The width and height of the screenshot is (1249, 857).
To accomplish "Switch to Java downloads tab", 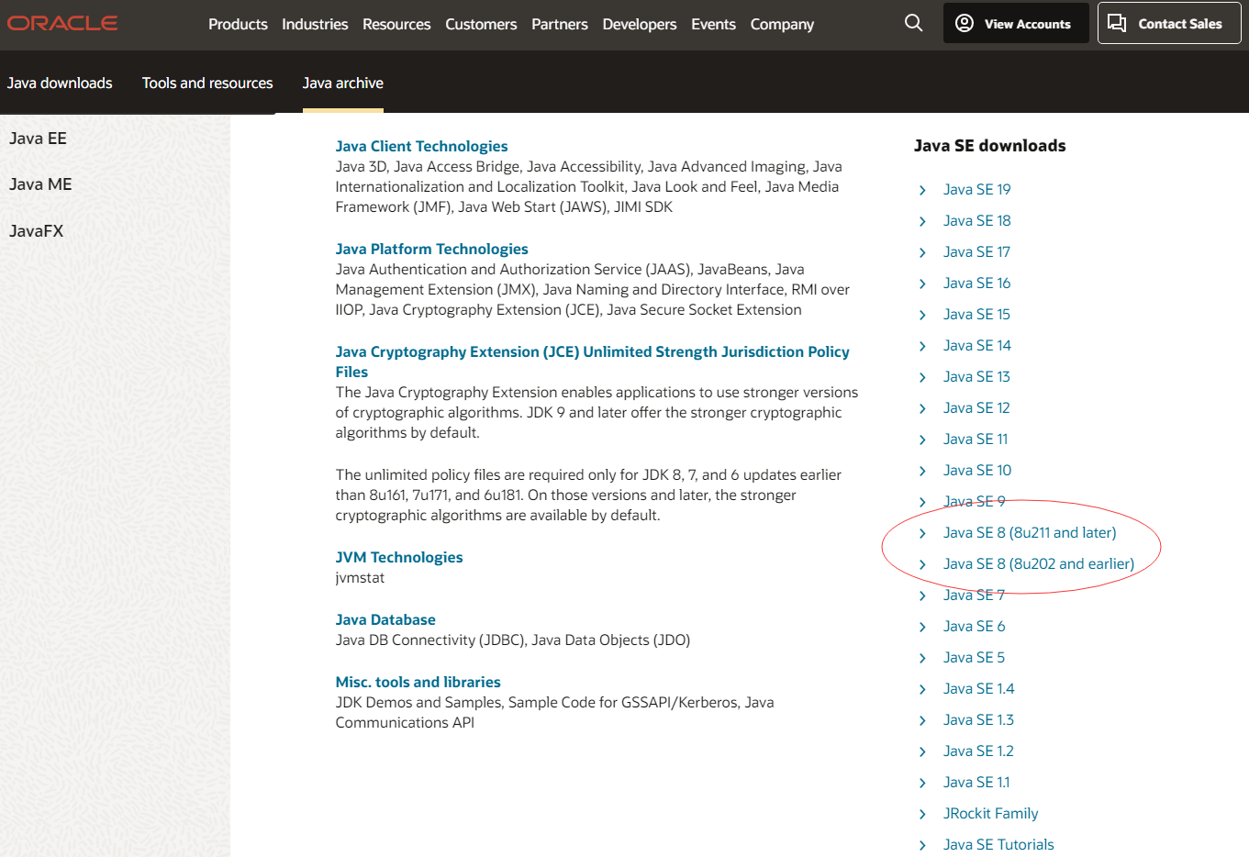I will pyautogui.click(x=60, y=83).
